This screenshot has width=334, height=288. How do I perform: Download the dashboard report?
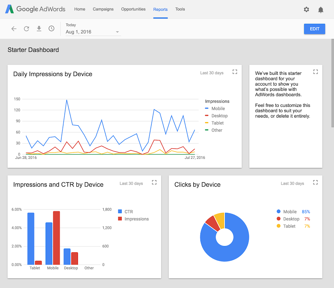tap(39, 28)
